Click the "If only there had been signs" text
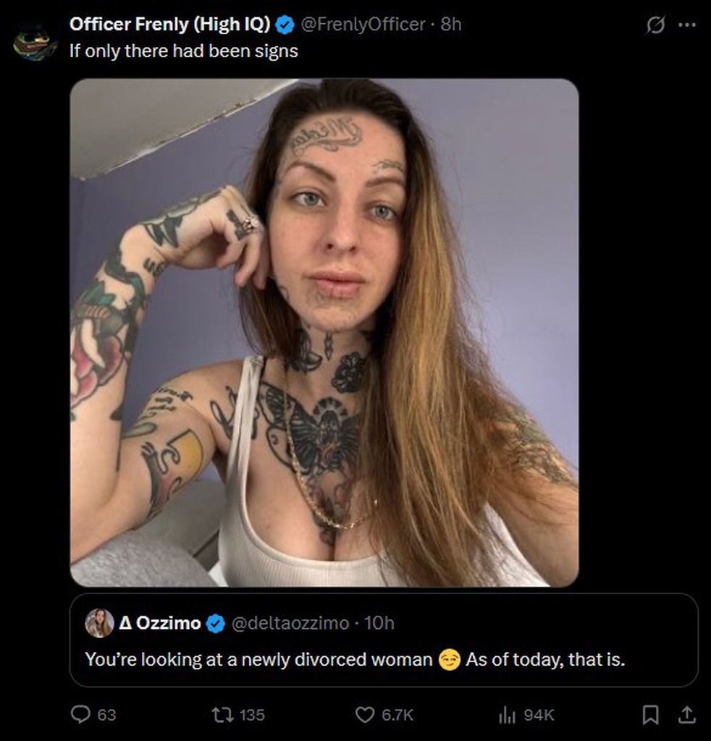This screenshot has height=741, width=711. [184, 51]
